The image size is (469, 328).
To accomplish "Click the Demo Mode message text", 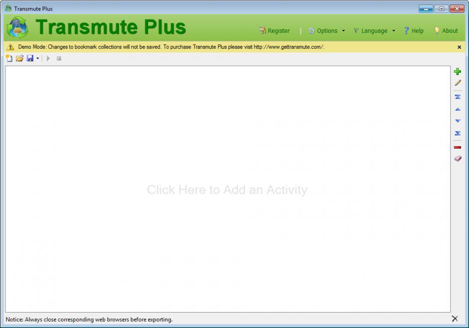I will coord(171,47).
